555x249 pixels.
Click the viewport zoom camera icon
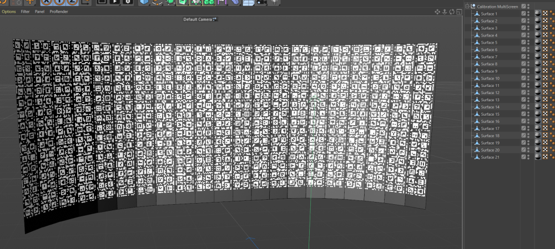(x=445, y=12)
